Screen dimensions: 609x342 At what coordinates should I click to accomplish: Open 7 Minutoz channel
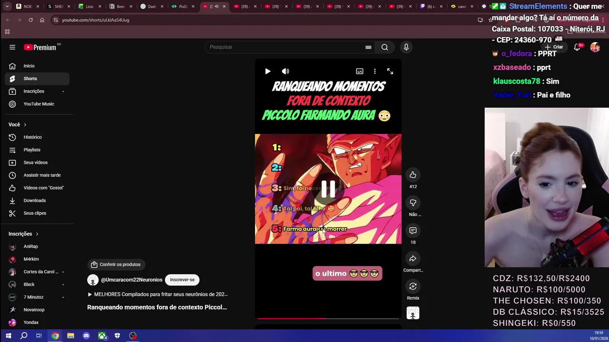tap(37, 297)
